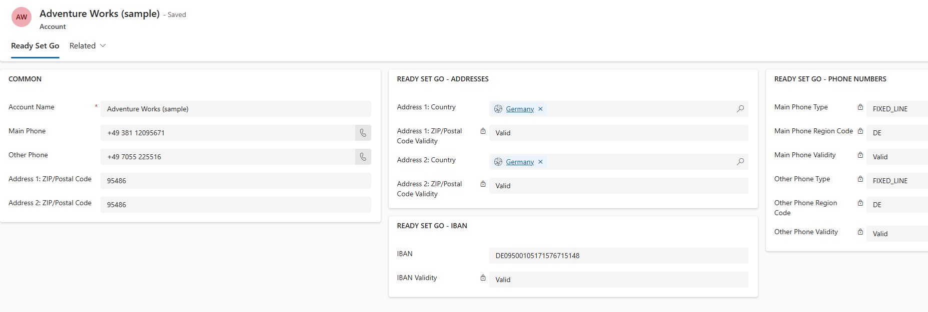Remove Germany from Address 1: Country
The image size is (928, 312).
(x=540, y=109)
